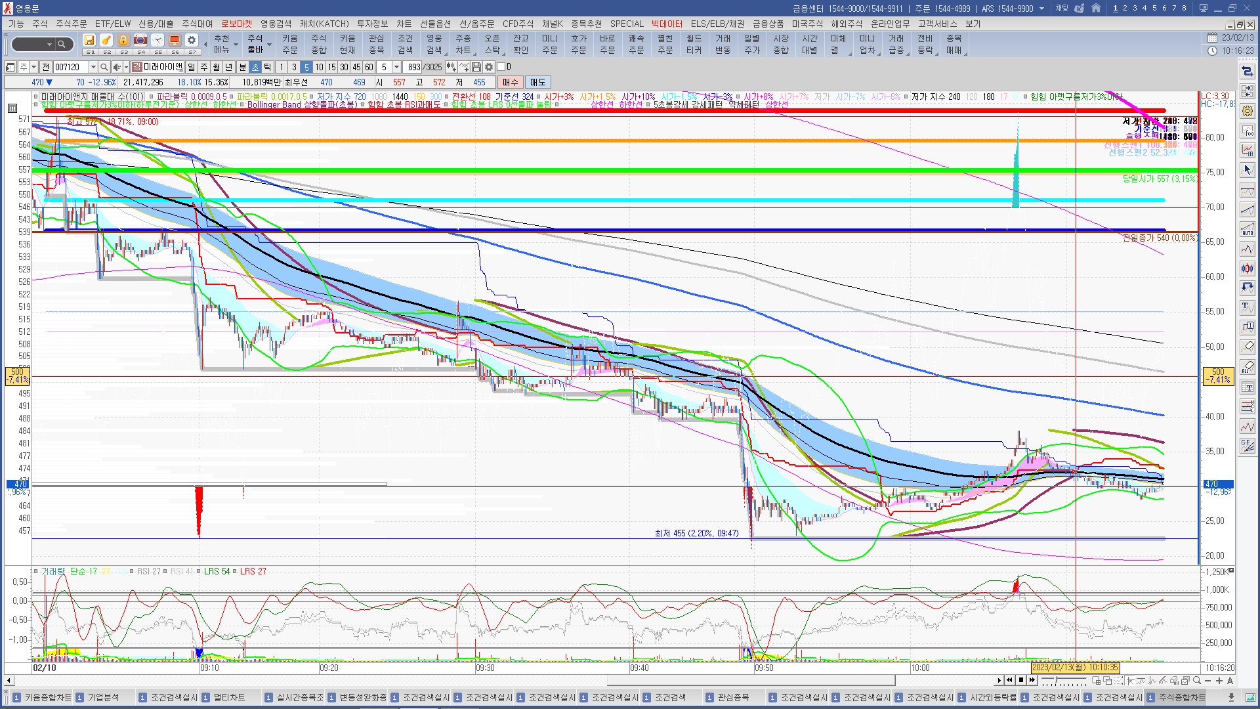1260x709 pixels.
Task: Click the chart save diskette icon
Action: coord(476,67)
